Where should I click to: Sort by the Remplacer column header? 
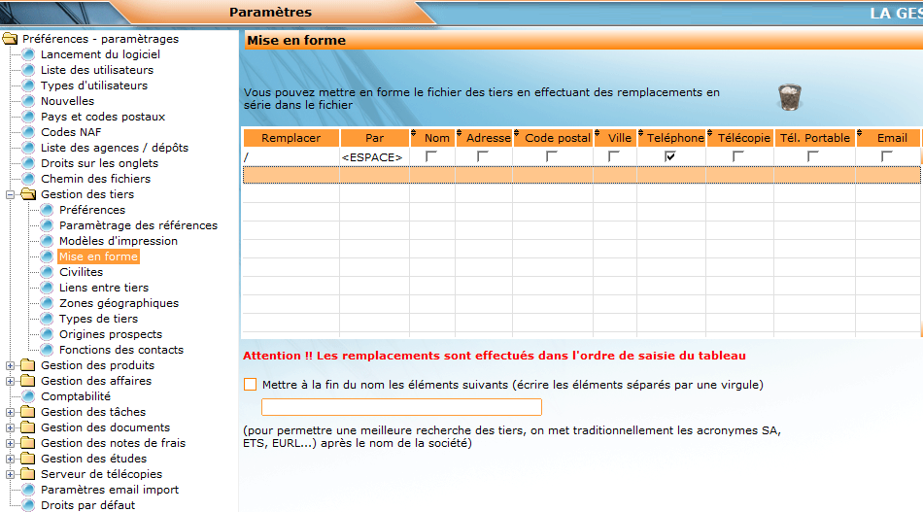291,138
